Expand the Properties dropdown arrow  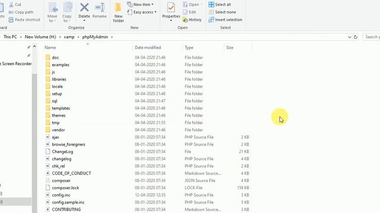point(171,21)
